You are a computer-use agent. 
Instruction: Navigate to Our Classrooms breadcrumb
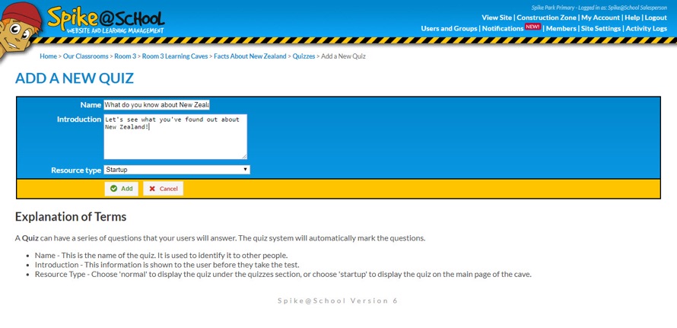[x=86, y=56]
